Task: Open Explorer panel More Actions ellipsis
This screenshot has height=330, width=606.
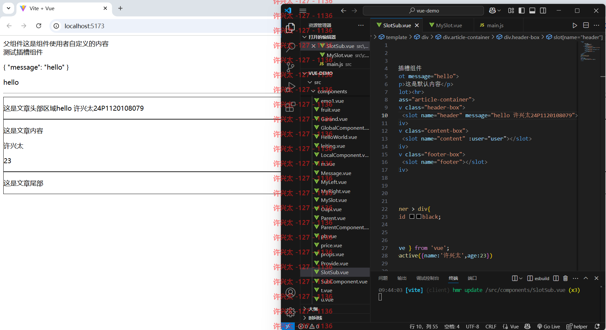Action: tap(361, 25)
